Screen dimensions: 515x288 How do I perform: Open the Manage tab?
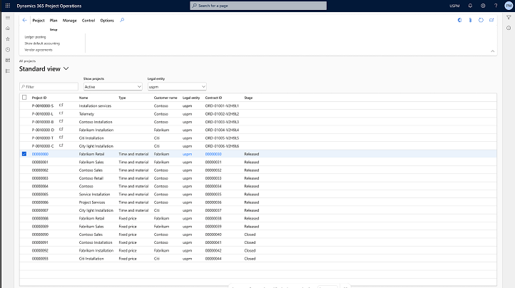[70, 21]
